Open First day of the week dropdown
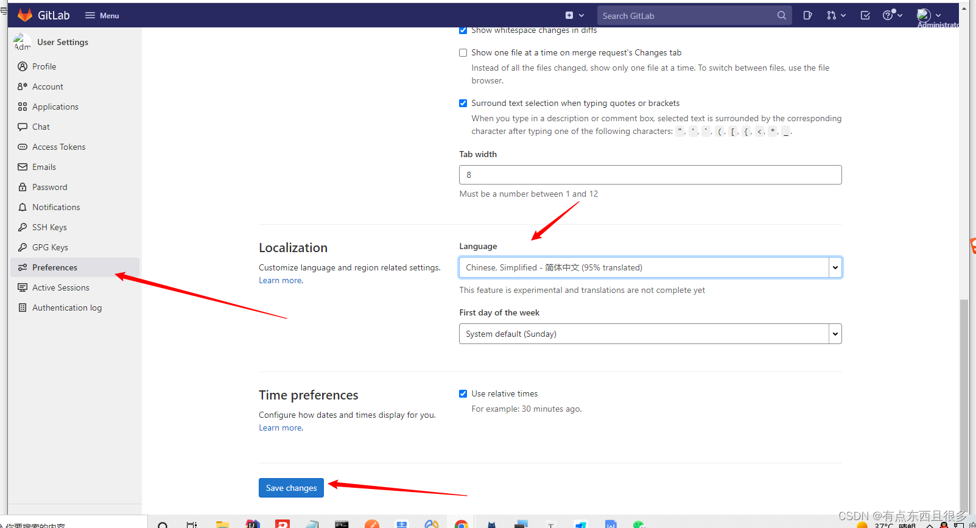This screenshot has width=976, height=528. click(650, 334)
